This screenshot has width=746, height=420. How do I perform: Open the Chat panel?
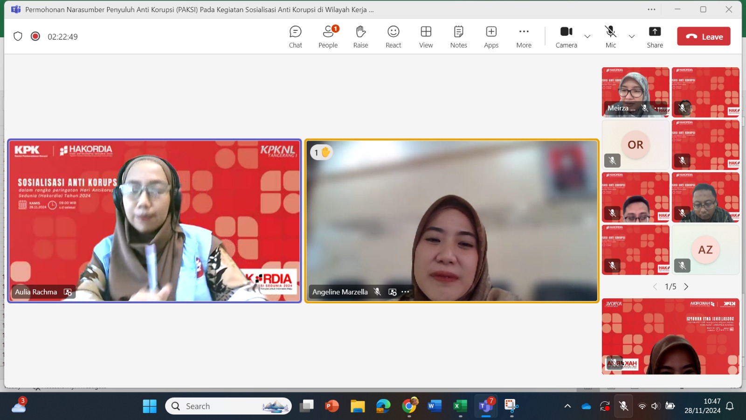[295, 37]
